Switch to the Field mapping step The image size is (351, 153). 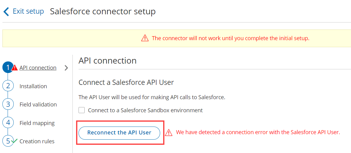click(37, 123)
